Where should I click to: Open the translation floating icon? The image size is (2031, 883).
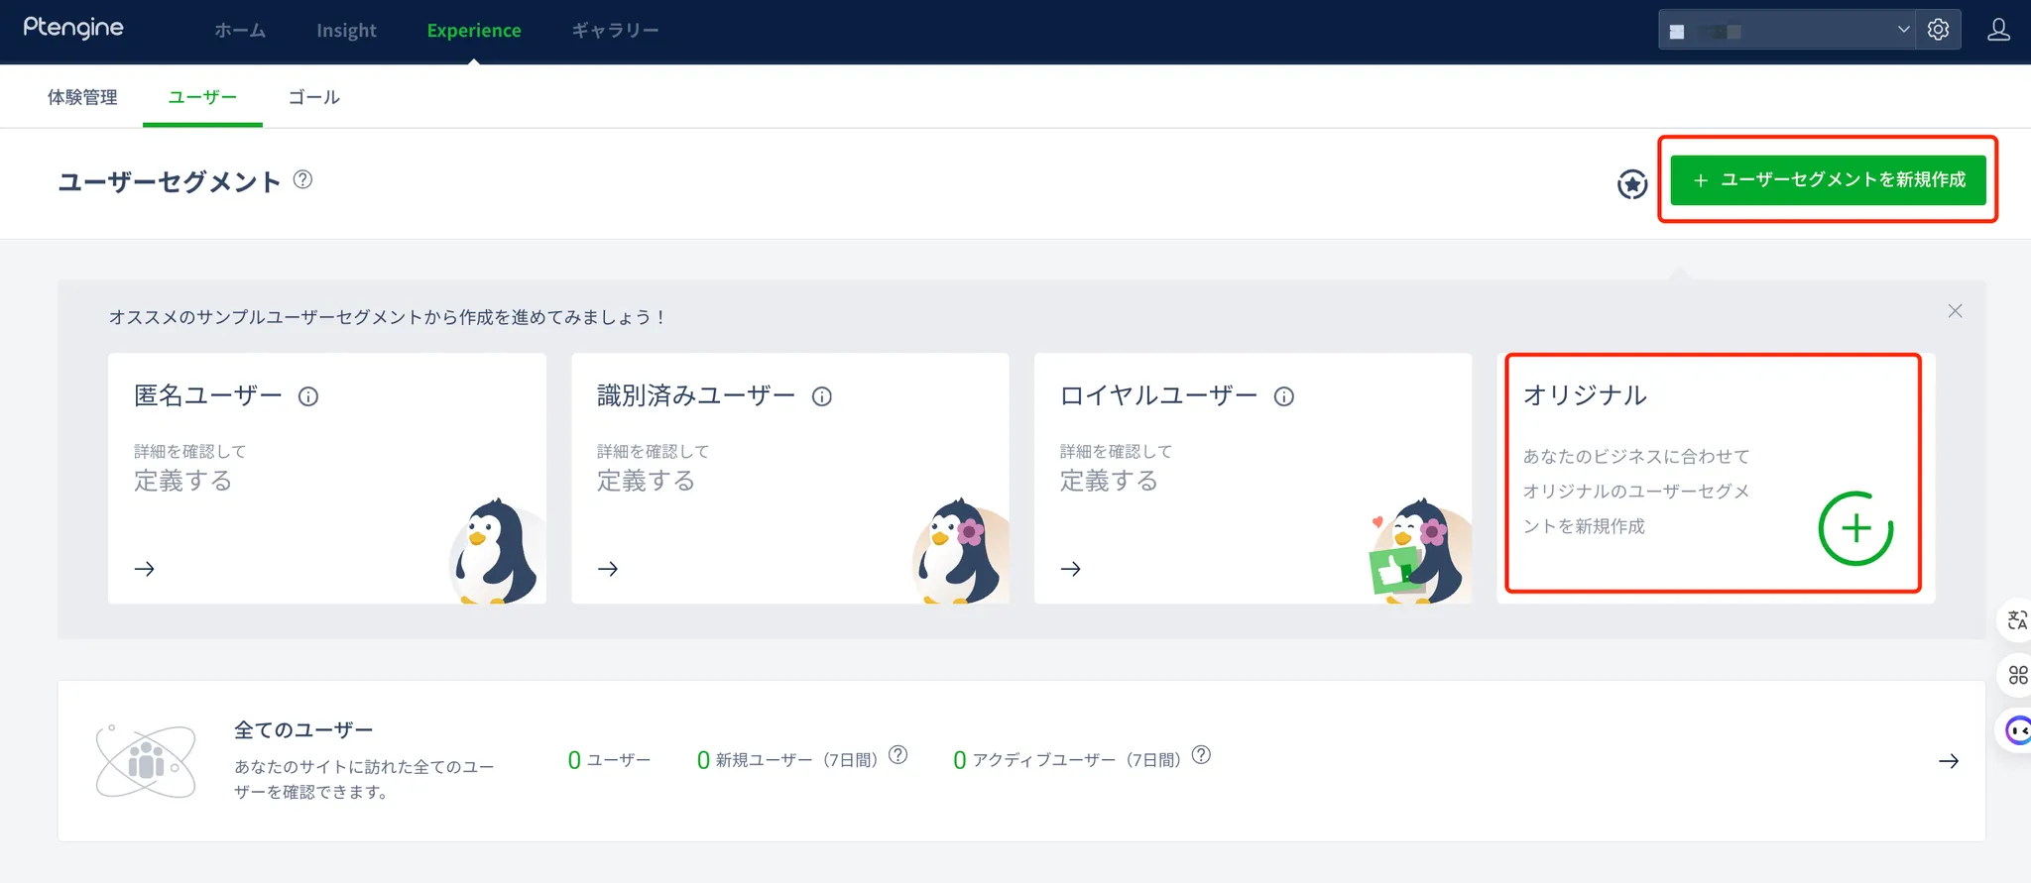click(2016, 620)
